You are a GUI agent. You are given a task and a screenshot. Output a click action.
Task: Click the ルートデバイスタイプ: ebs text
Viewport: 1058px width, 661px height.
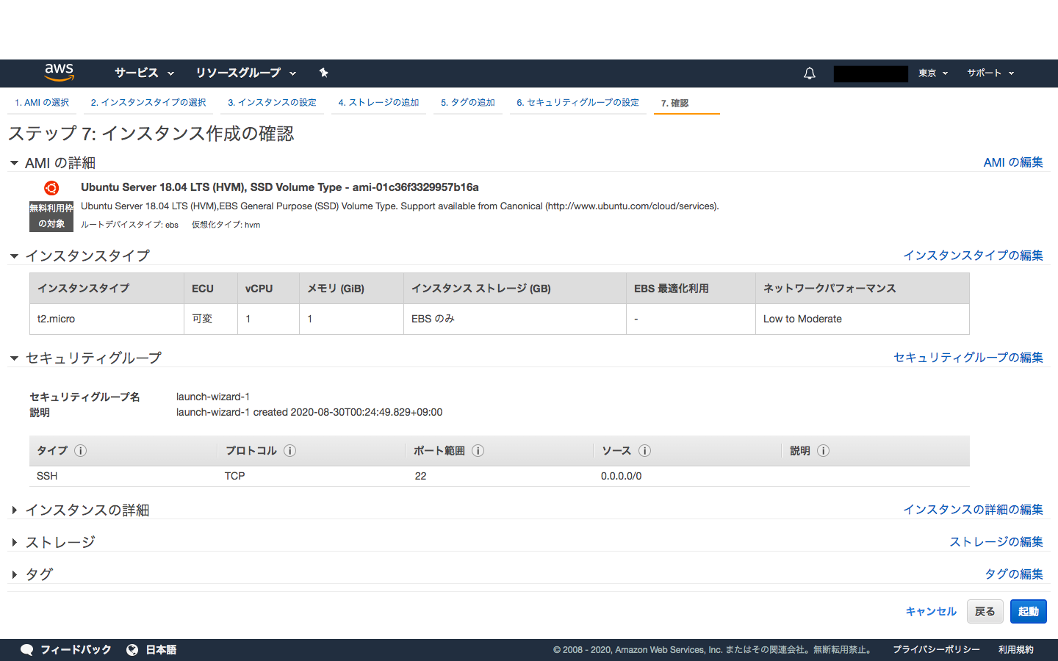point(129,225)
